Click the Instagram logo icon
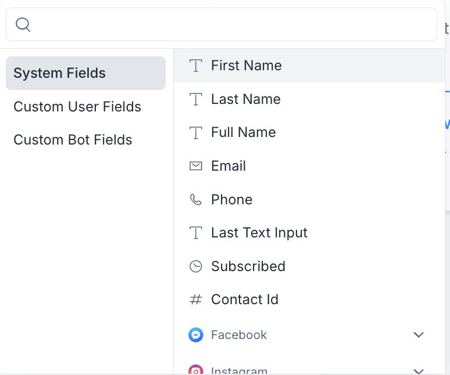 click(x=196, y=370)
